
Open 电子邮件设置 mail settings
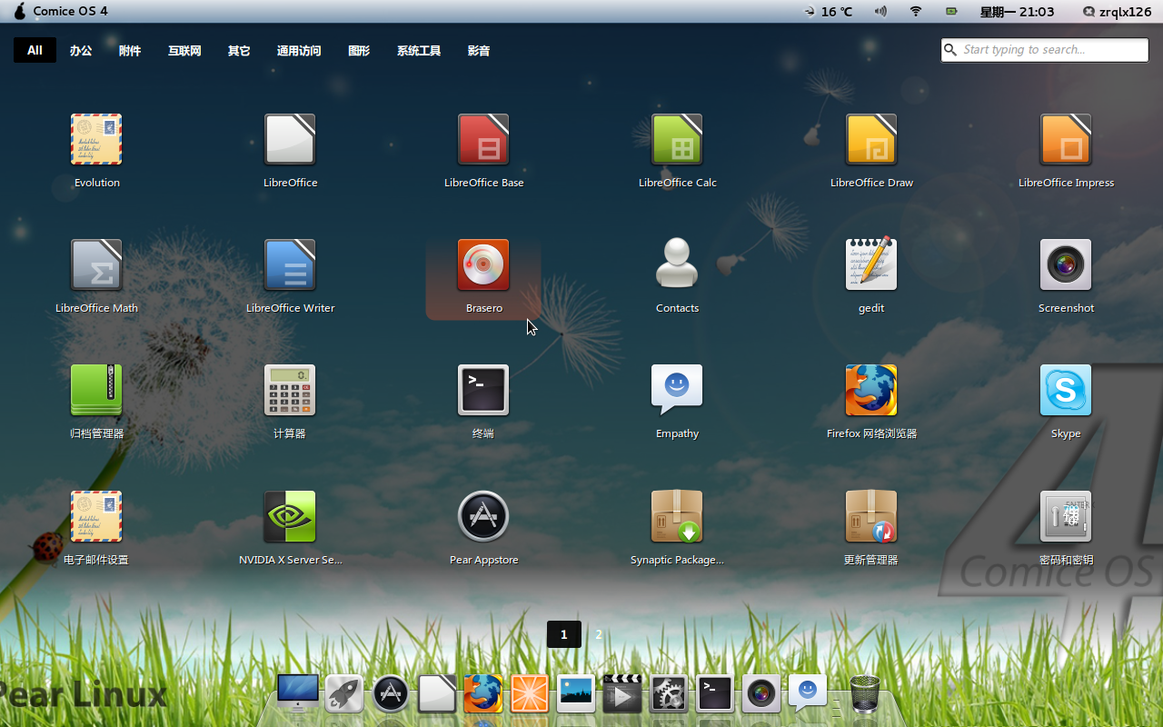point(96,516)
